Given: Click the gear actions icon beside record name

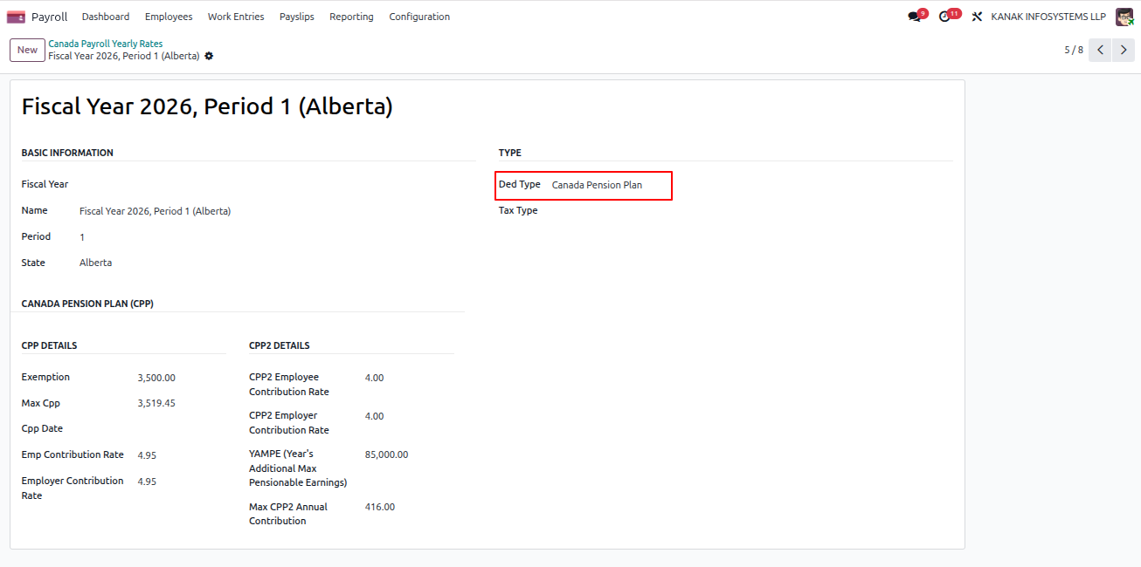Looking at the screenshot, I should (209, 56).
